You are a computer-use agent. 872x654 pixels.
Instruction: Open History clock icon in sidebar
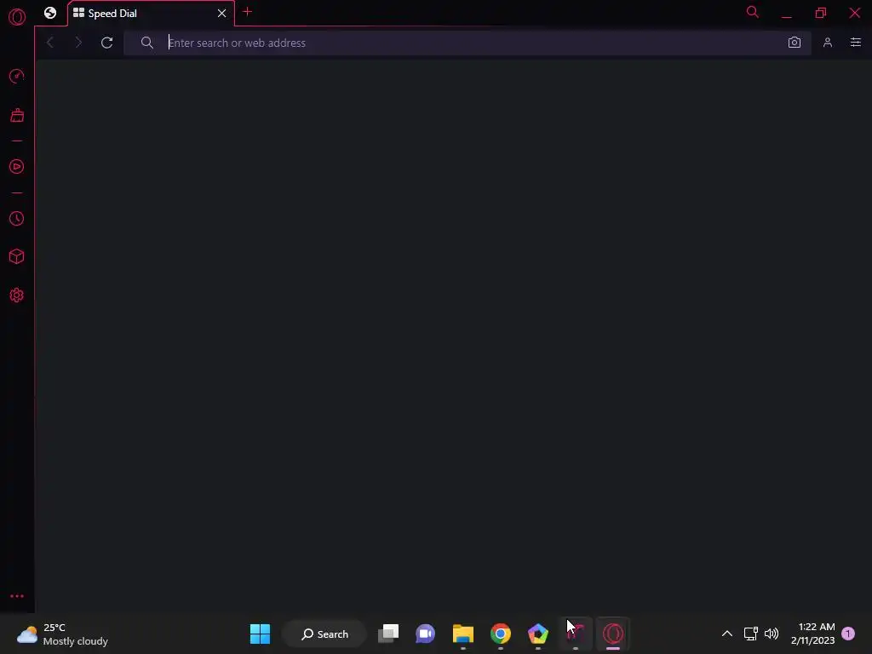click(17, 219)
